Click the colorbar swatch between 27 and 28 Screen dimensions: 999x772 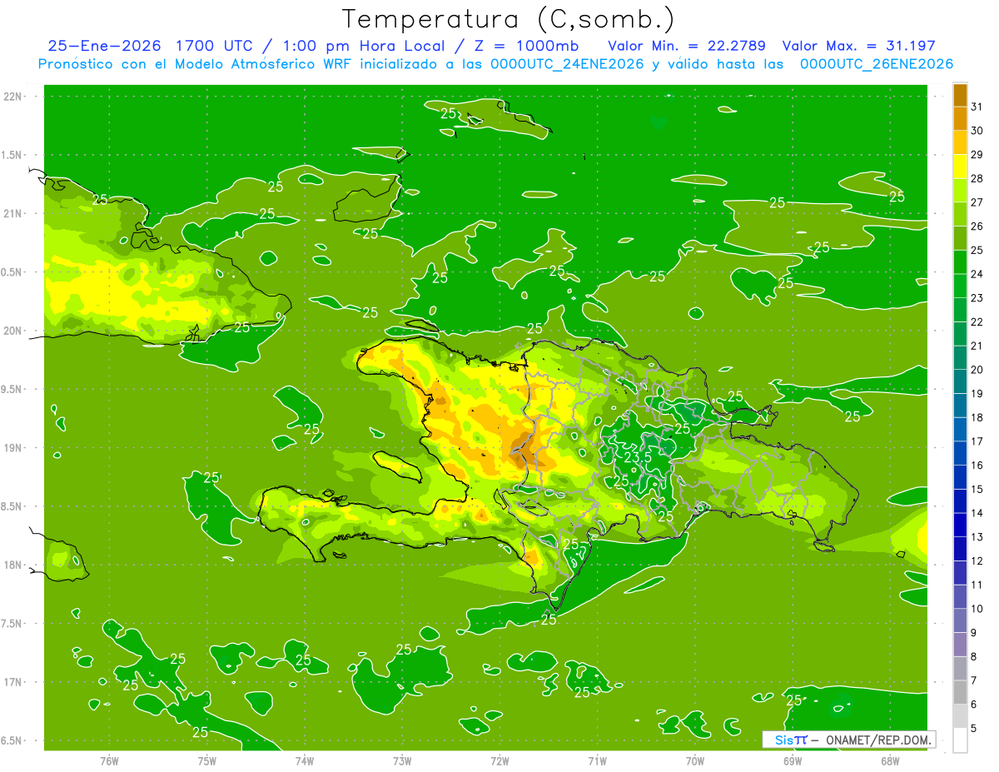click(960, 190)
